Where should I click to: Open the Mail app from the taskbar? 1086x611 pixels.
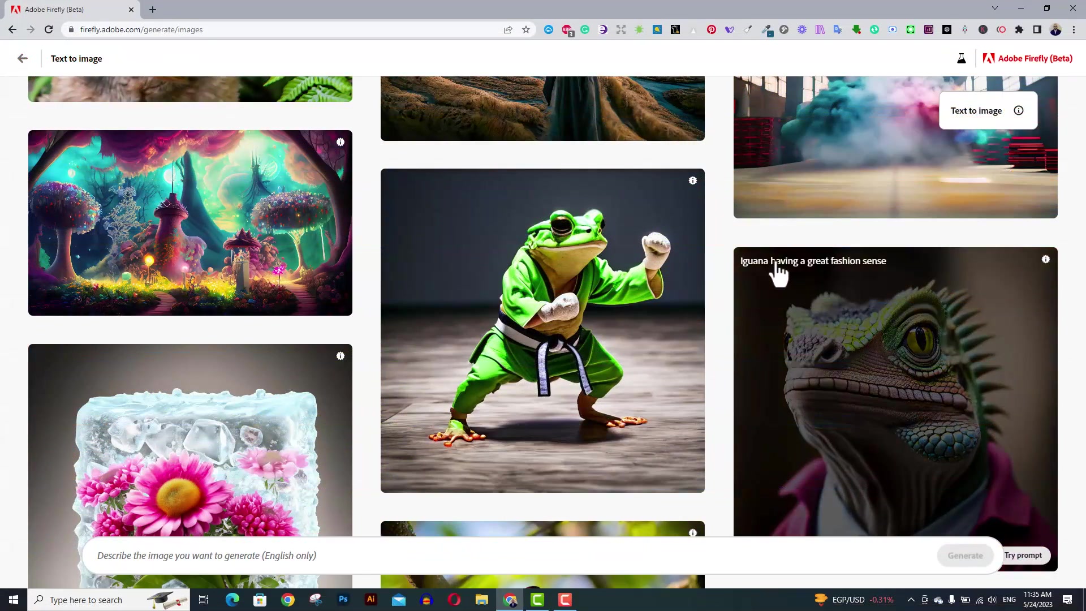pyautogui.click(x=399, y=600)
